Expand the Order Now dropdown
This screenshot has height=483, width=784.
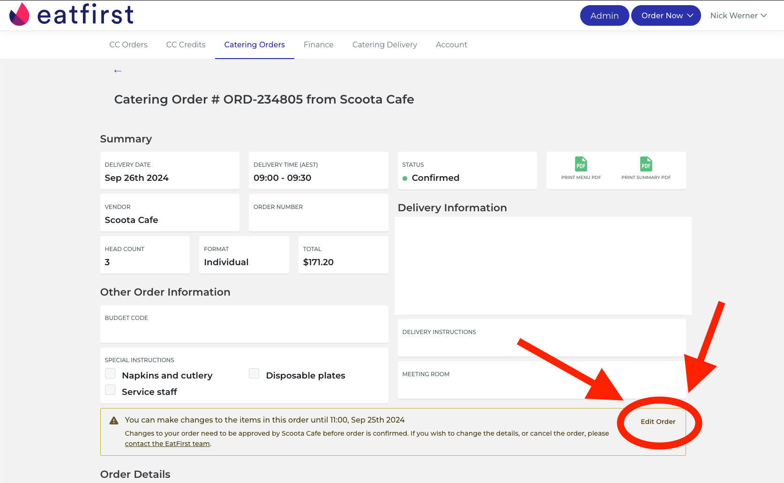pos(666,15)
